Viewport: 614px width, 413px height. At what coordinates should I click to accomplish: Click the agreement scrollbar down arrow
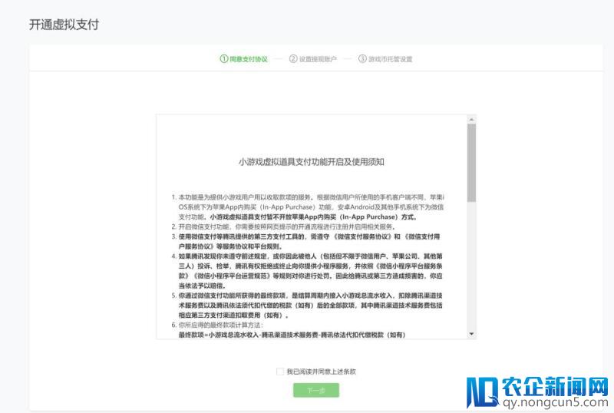click(471, 334)
